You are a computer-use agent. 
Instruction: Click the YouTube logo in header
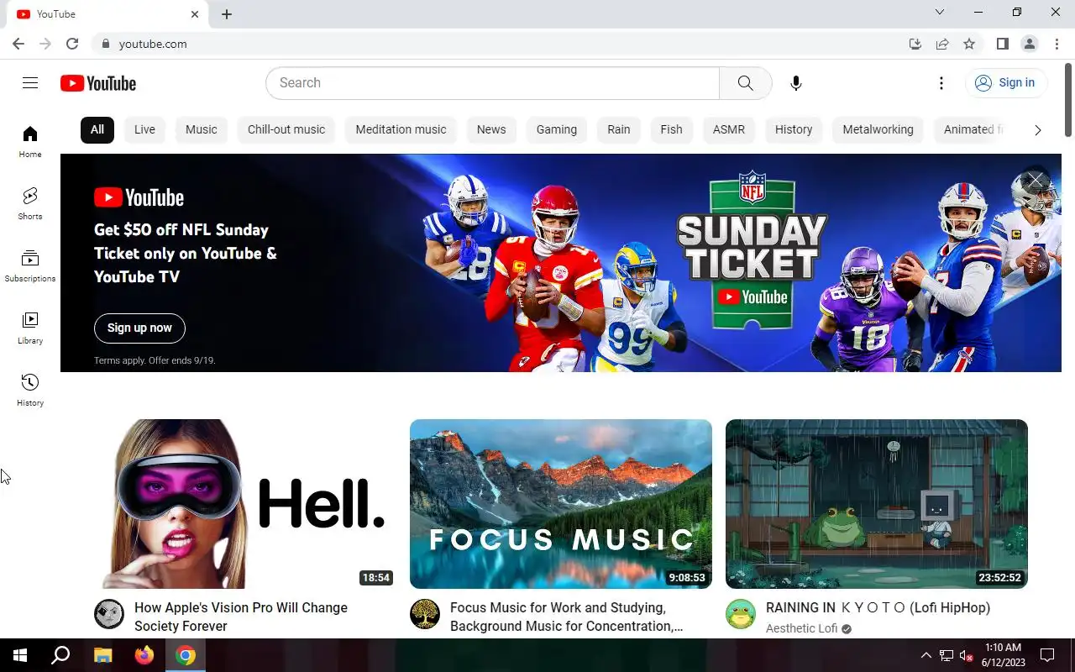[x=98, y=83]
